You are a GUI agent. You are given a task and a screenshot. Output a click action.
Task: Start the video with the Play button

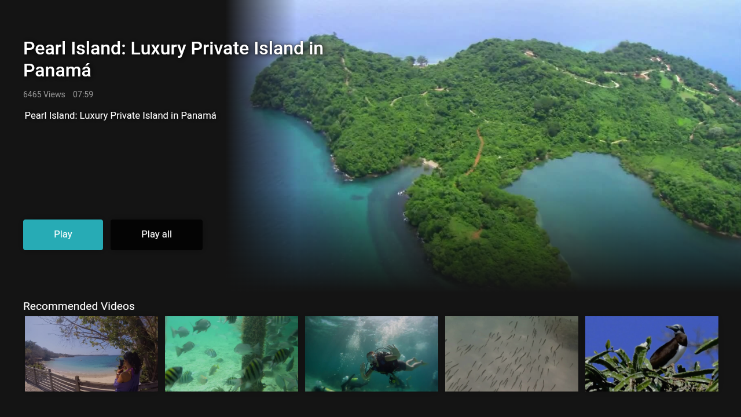tap(63, 235)
